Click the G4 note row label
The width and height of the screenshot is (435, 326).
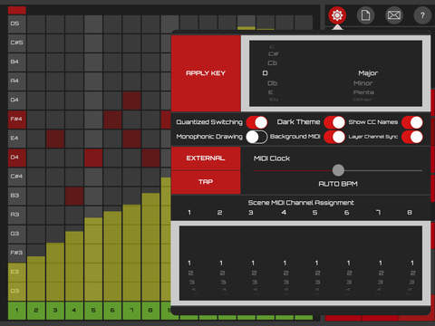click(x=17, y=100)
